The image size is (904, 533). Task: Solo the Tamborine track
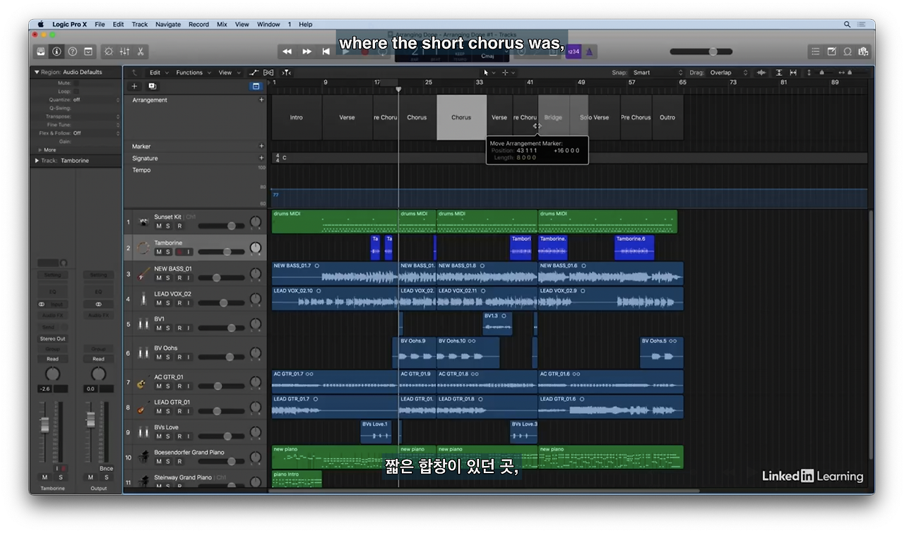point(168,252)
